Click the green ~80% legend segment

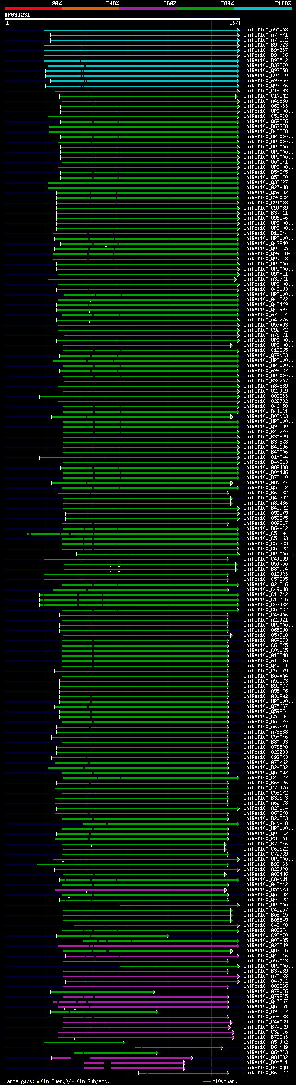(205, 8)
